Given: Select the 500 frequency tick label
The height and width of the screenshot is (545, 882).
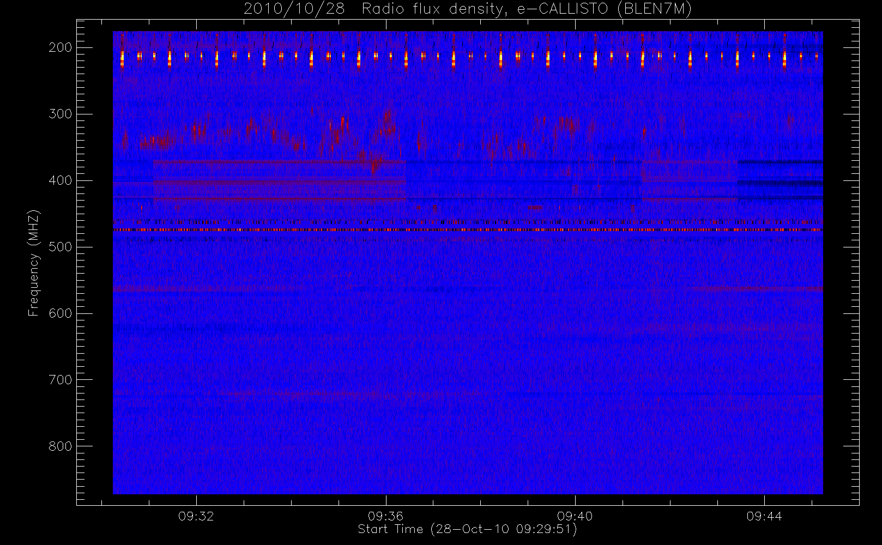Looking at the screenshot, I should click(61, 247).
